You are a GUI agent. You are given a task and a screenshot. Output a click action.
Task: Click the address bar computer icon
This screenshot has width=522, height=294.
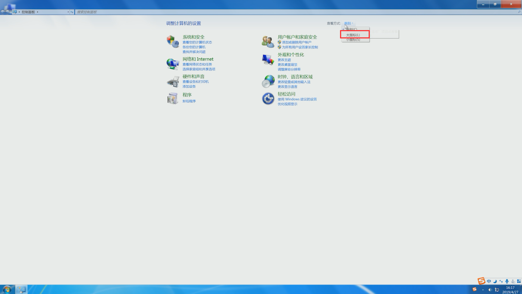pos(14,12)
